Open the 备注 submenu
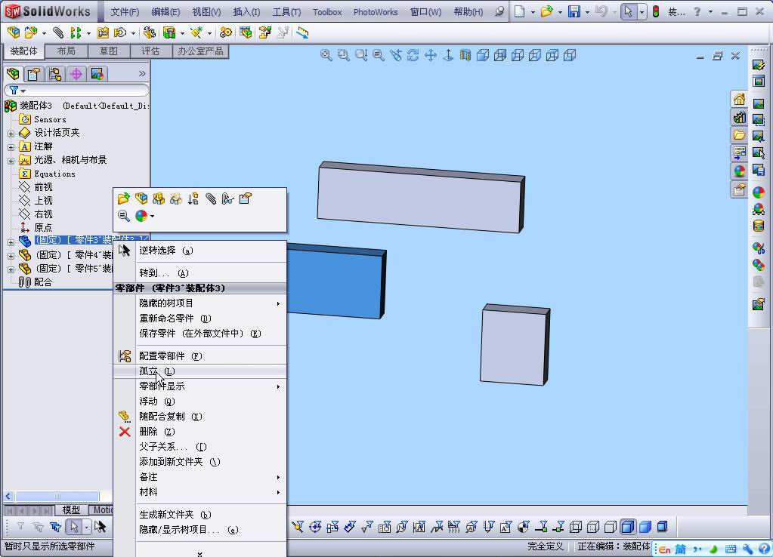The image size is (773, 557). (x=199, y=477)
